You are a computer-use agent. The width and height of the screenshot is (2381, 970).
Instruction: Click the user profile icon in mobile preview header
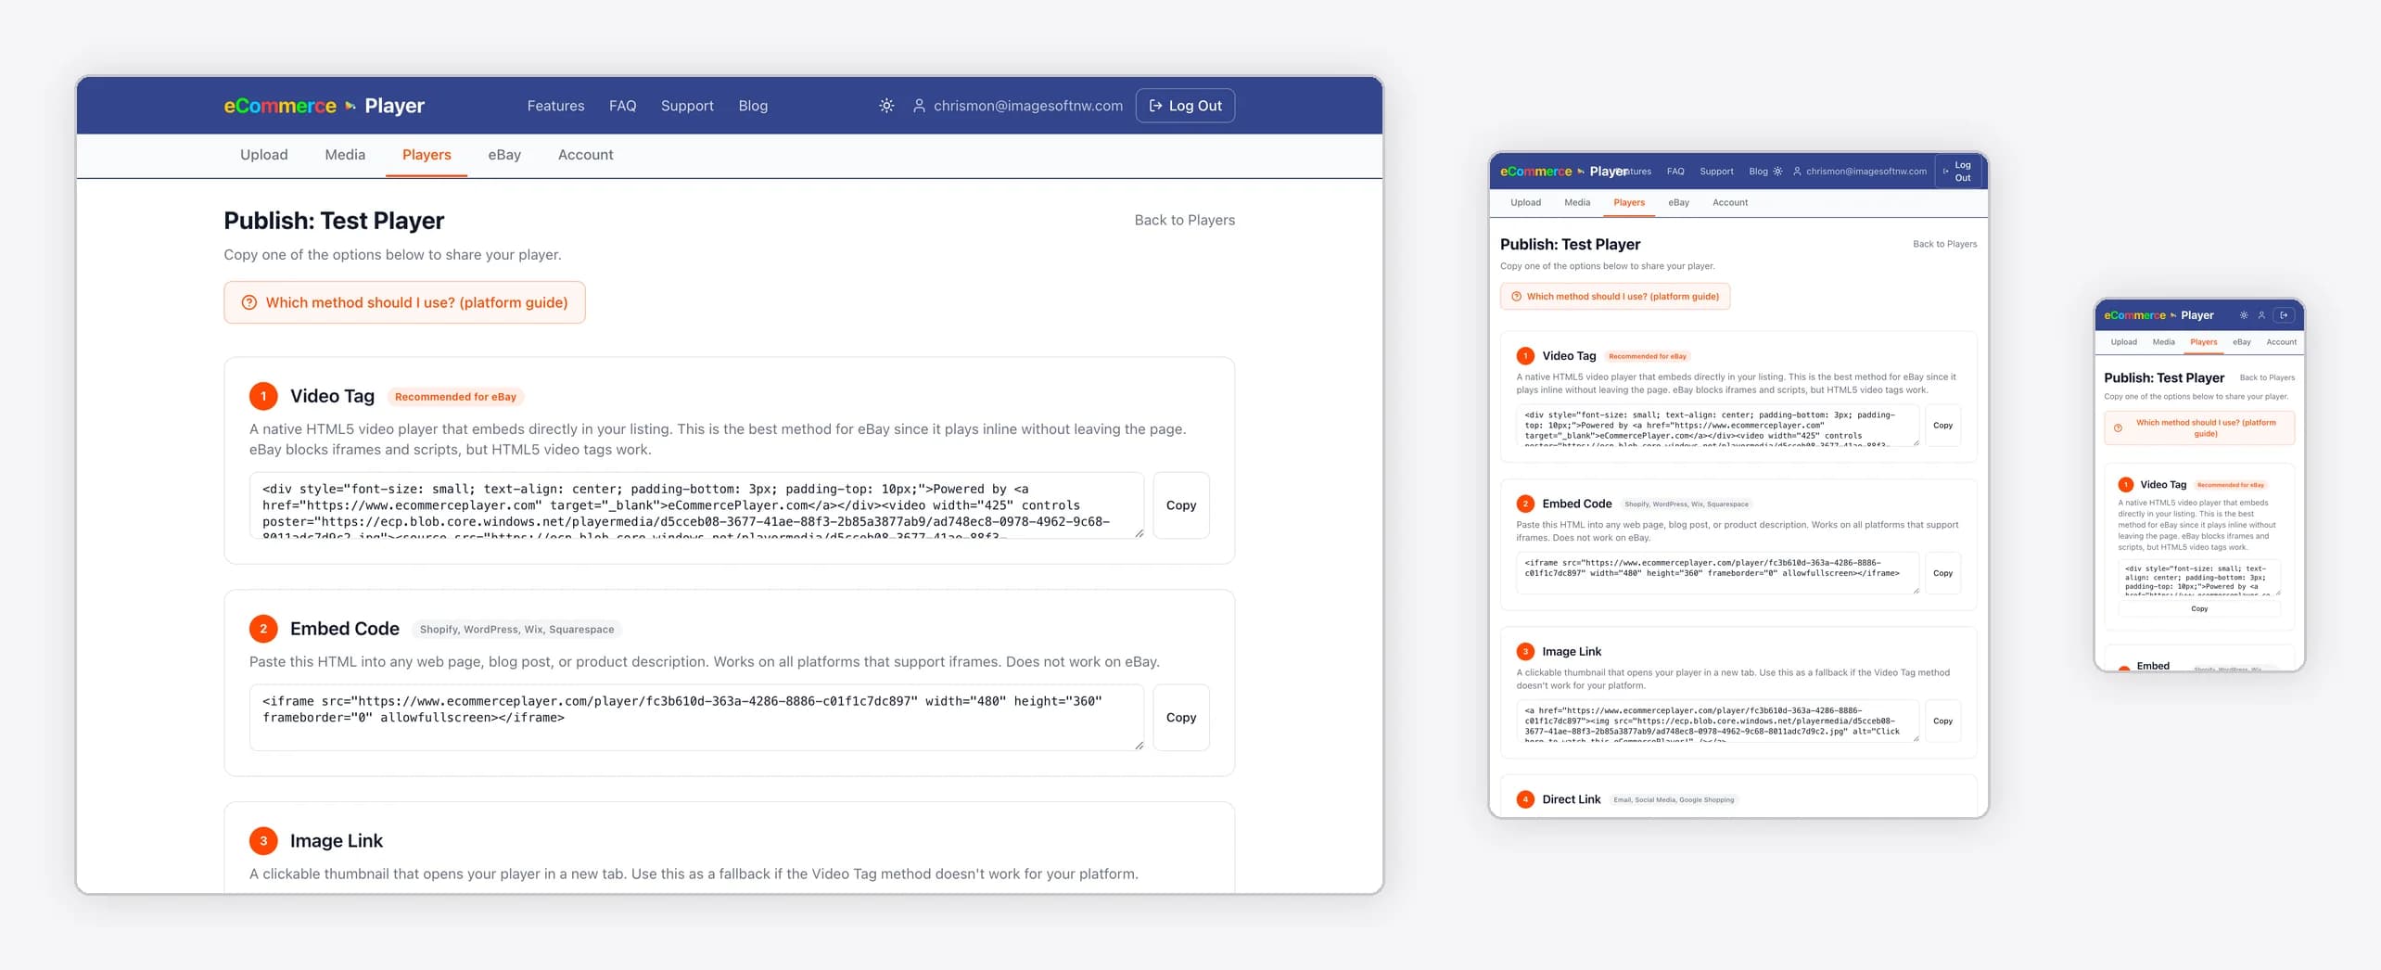tap(2261, 315)
